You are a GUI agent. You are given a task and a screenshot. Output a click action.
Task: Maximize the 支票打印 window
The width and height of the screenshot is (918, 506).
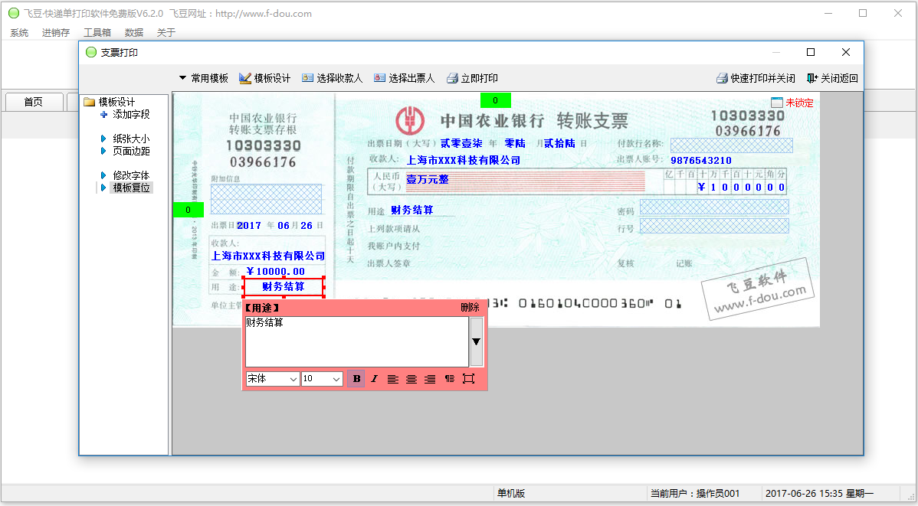tap(811, 52)
